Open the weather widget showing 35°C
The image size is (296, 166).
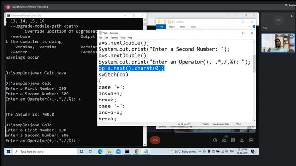click(x=183, y=152)
